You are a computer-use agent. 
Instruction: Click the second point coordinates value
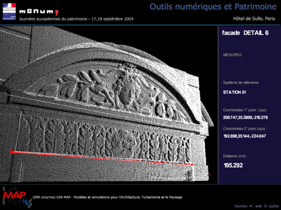coord(245,136)
